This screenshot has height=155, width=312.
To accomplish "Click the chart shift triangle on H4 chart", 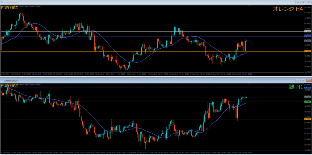I will tap(249, 5).
